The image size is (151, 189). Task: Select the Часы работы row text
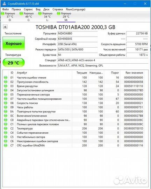pyautogui.click(x=25, y=107)
